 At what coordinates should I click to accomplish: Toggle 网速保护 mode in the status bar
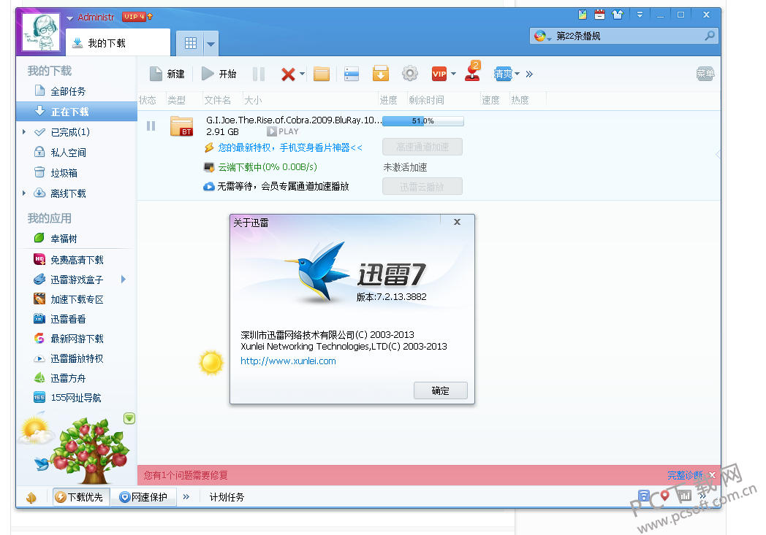[x=143, y=497]
